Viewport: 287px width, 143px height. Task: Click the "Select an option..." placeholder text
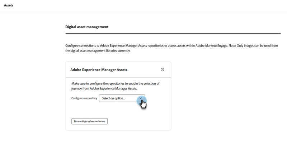113,98
